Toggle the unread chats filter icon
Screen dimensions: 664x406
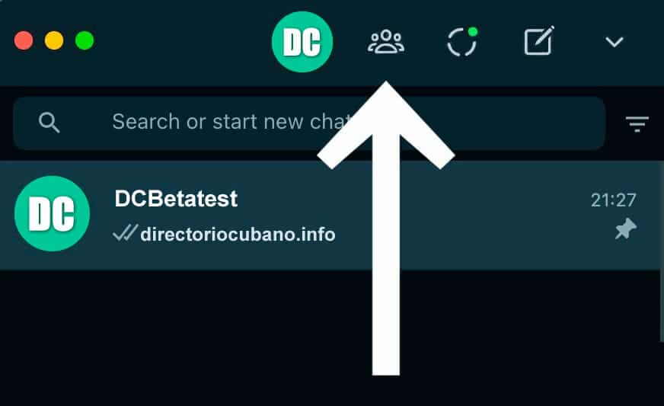coord(637,123)
